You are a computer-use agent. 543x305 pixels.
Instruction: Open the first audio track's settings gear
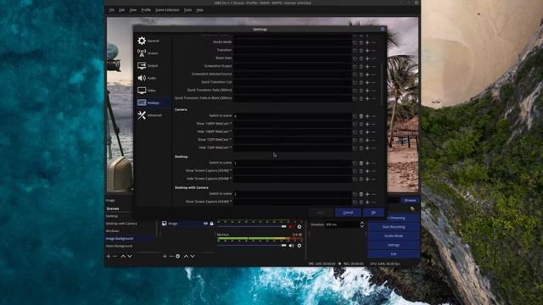click(299, 227)
